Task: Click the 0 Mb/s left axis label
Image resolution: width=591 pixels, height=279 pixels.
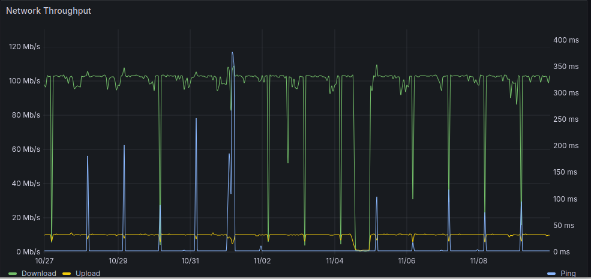Action: [x=28, y=251]
